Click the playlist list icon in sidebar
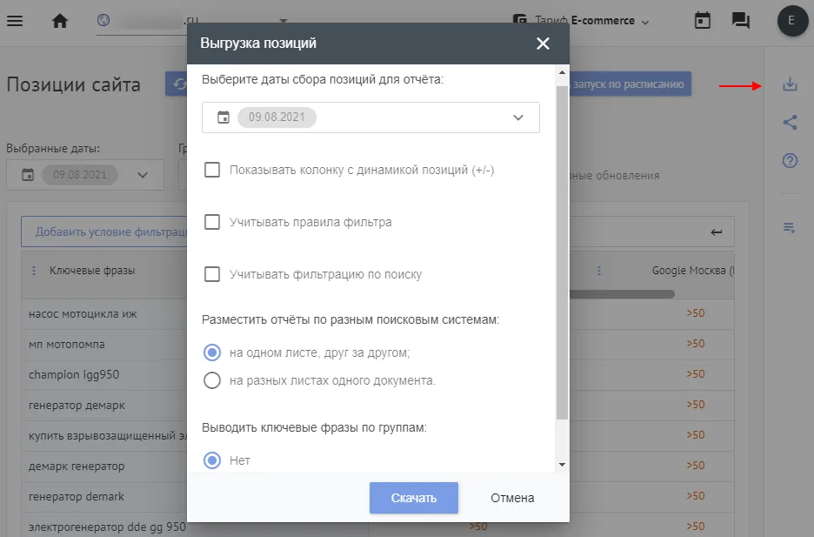 tap(789, 227)
